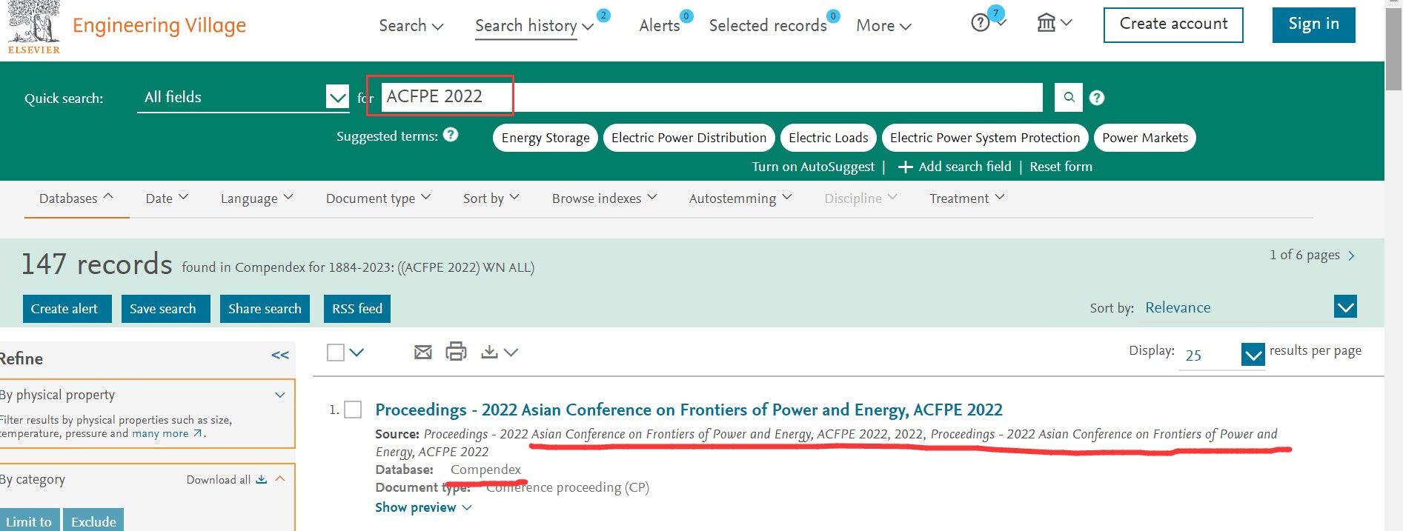1403x531 pixels.
Task: Click download icon beside Download all
Action: tap(261, 479)
